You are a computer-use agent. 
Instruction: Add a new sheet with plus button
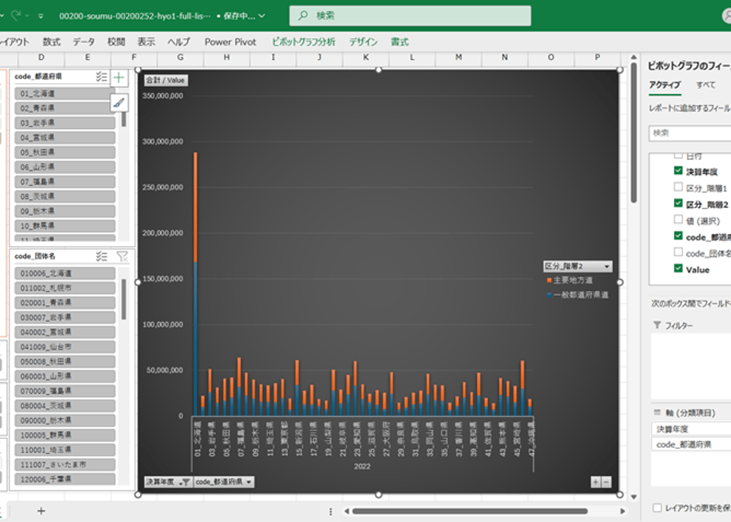[41, 511]
